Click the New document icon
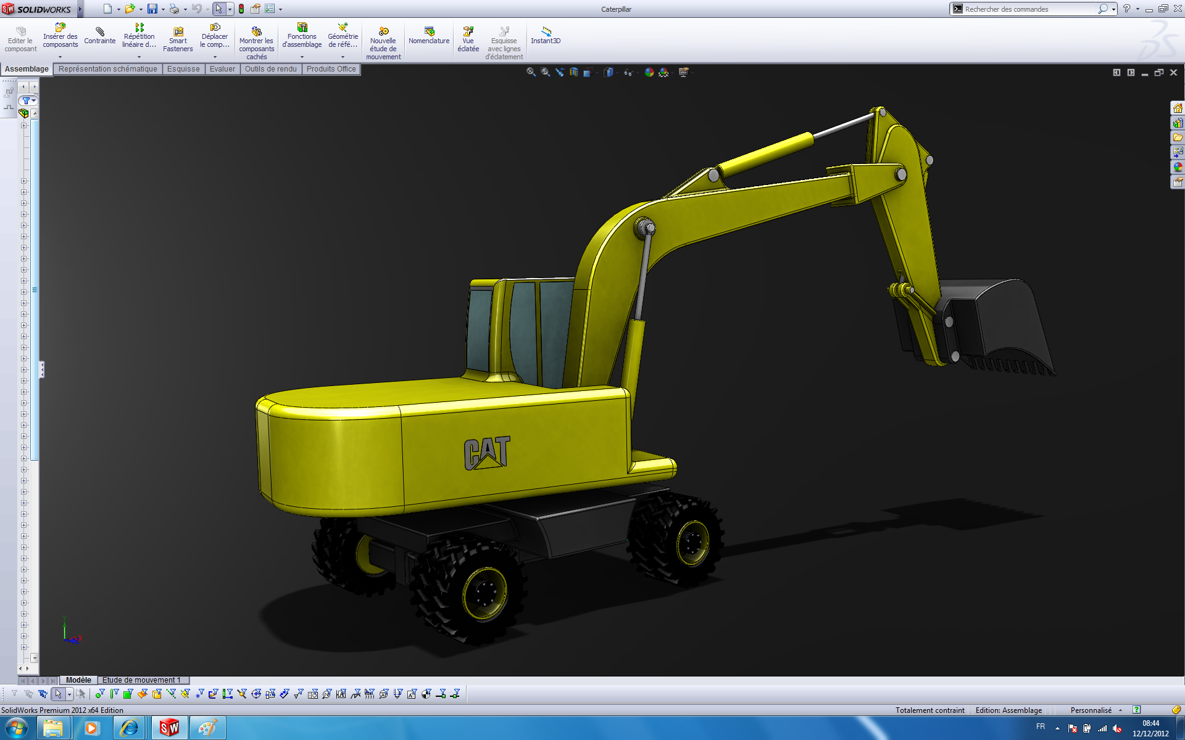The width and height of the screenshot is (1185, 740). click(x=108, y=9)
